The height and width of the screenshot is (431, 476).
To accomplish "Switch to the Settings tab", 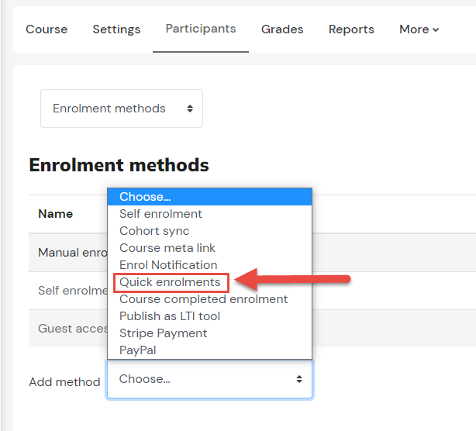I will (116, 29).
